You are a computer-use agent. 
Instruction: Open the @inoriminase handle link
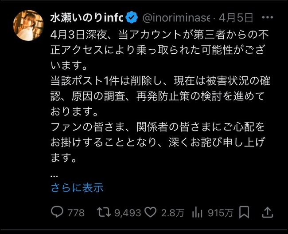(x=176, y=18)
